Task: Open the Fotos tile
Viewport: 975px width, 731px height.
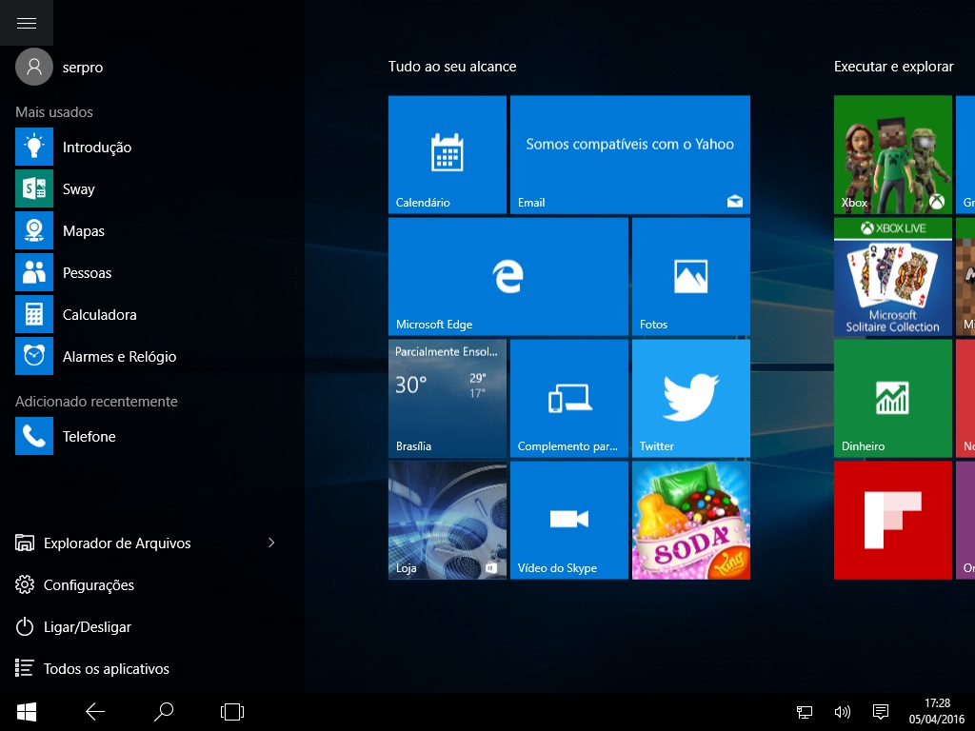Action: (x=690, y=276)
